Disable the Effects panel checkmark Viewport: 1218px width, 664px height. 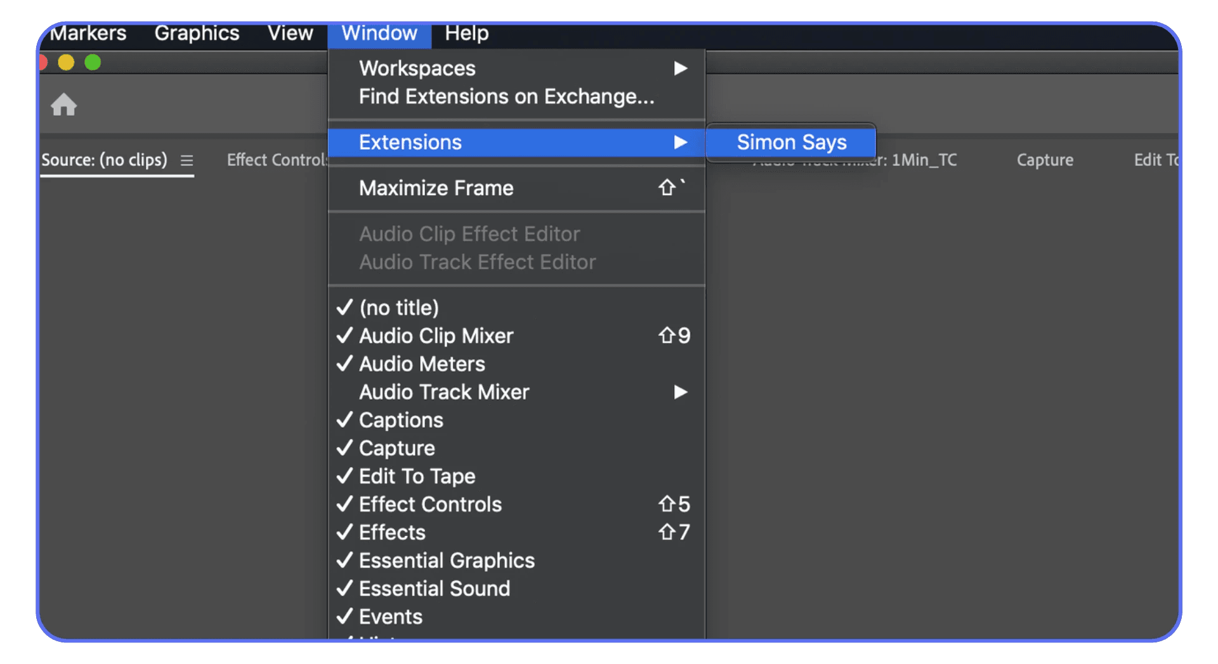point(391,532)
